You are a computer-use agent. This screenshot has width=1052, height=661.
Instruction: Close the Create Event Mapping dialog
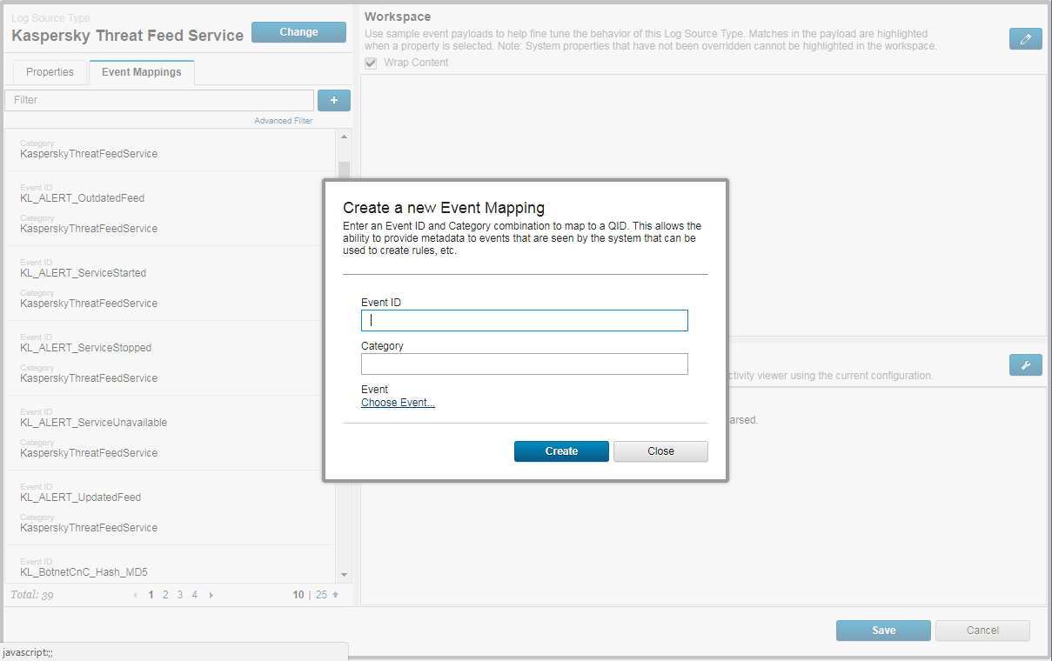tap(660, 451)
